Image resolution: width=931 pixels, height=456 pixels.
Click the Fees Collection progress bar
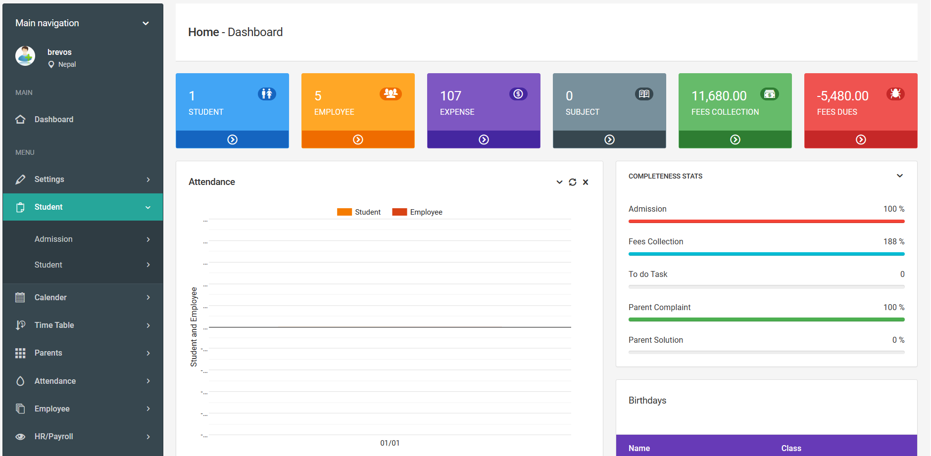click(766, 254)
